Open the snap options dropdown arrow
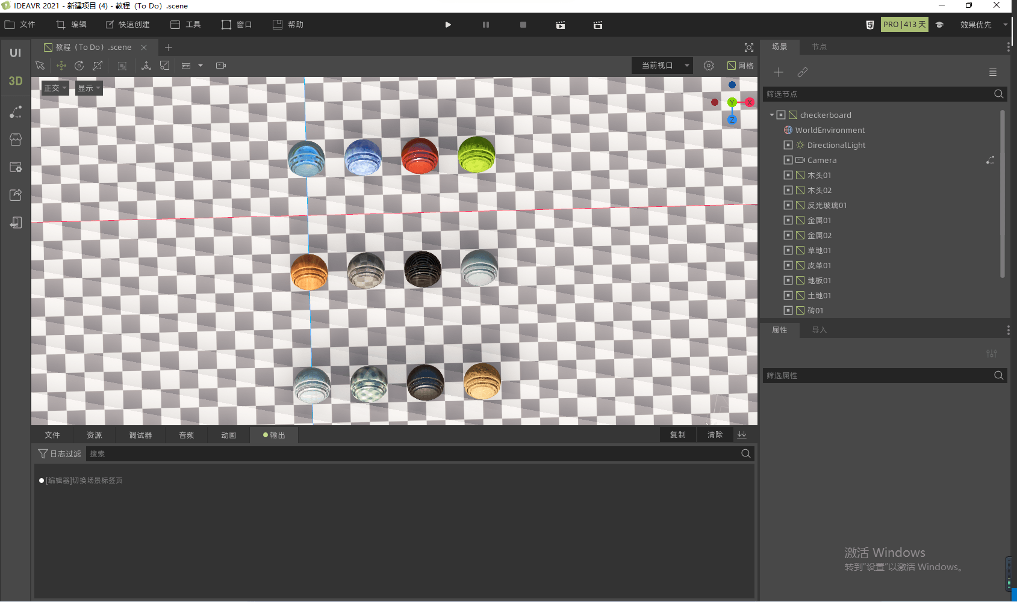The width and height of the screenshot is (1017, 602). (201, 66)
